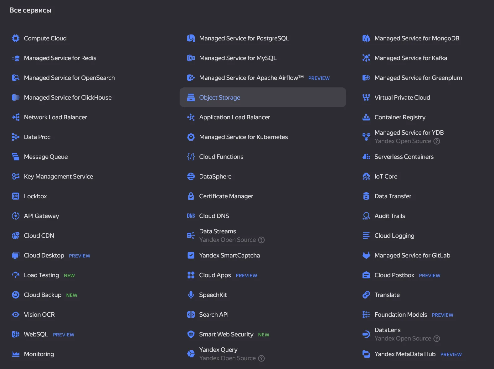The width and height of the screenshot is (494, 369).
Task: Open Cloud Backup marked NEW
Action: click(43, 295)
